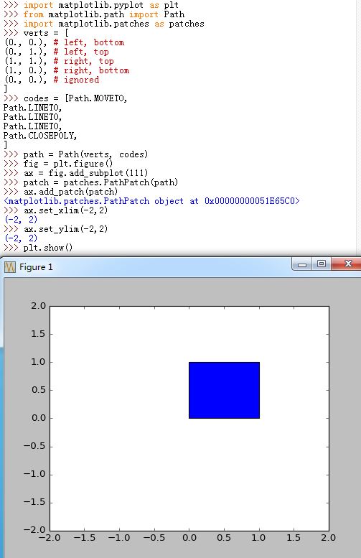This screenshot has width=361, height=558.
Task: Click the 'import matplotlib.pyplot as plt' line
Action: tap(91, 5)
